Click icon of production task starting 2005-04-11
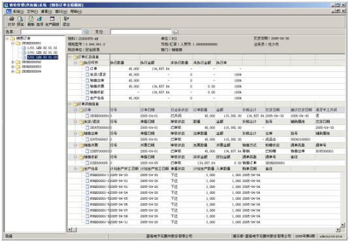 (x=88, y=222)
